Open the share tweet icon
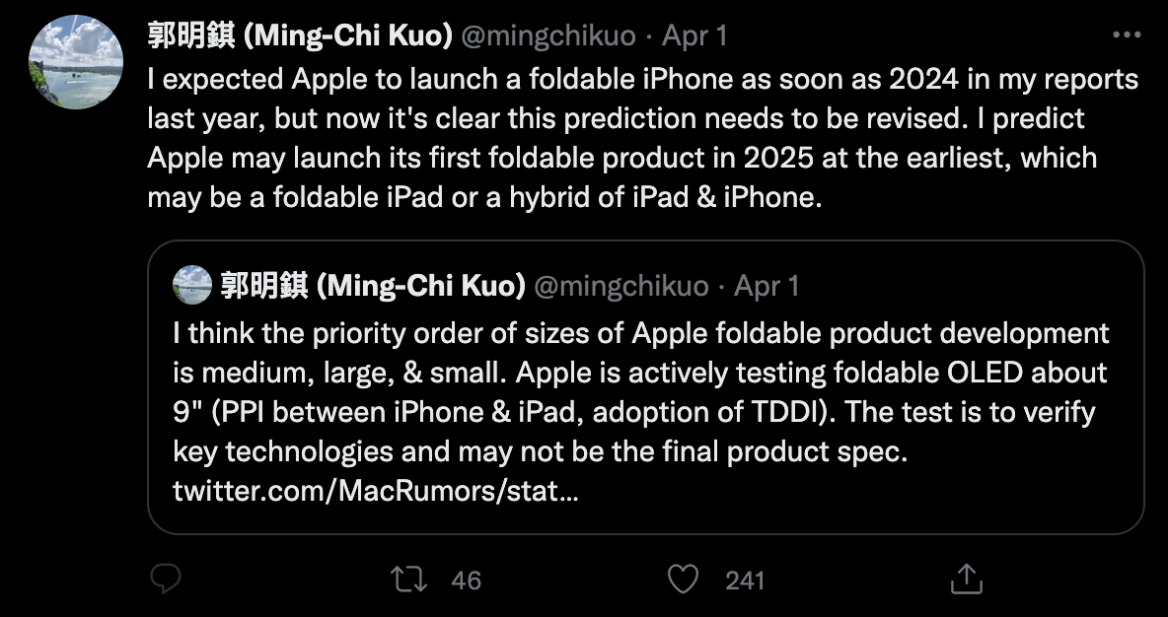1168x617 pixels. coord(966,579)
